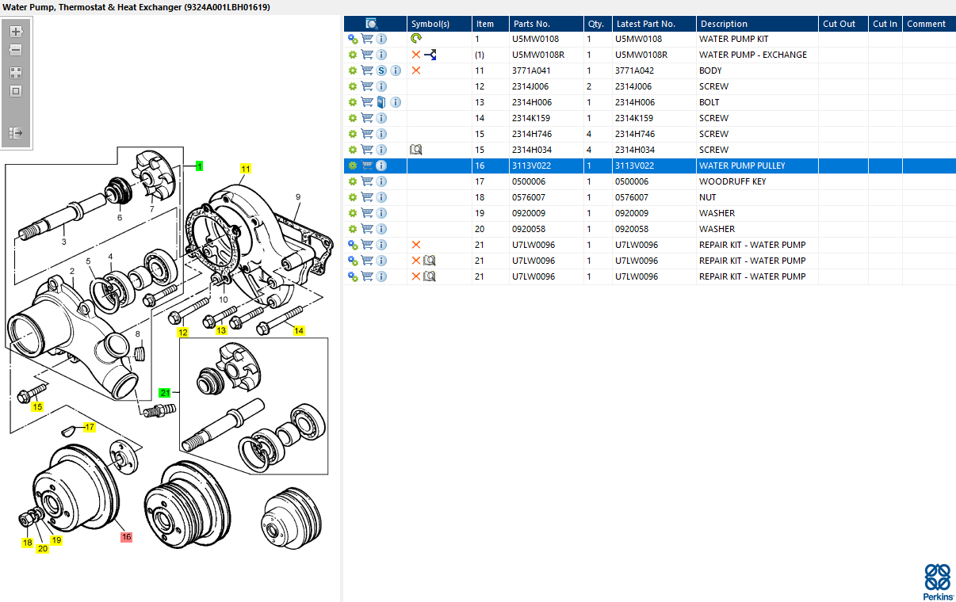Image resolution: width=956 pixels, height=602 pixels.
Task: Add washer 0920058 to cart
Action: point(367,229)
